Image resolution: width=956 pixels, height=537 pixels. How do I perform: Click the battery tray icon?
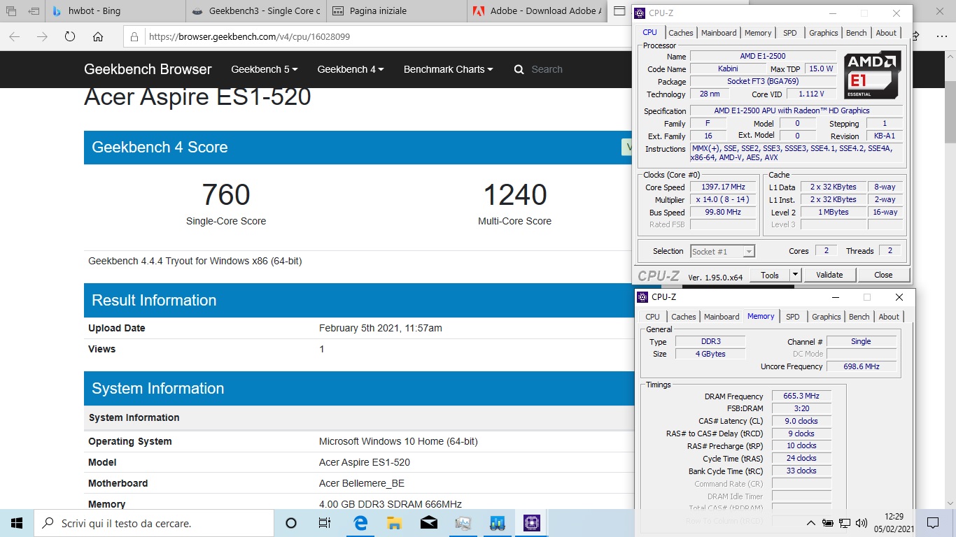pyautogui.click(x=828, y=523)
